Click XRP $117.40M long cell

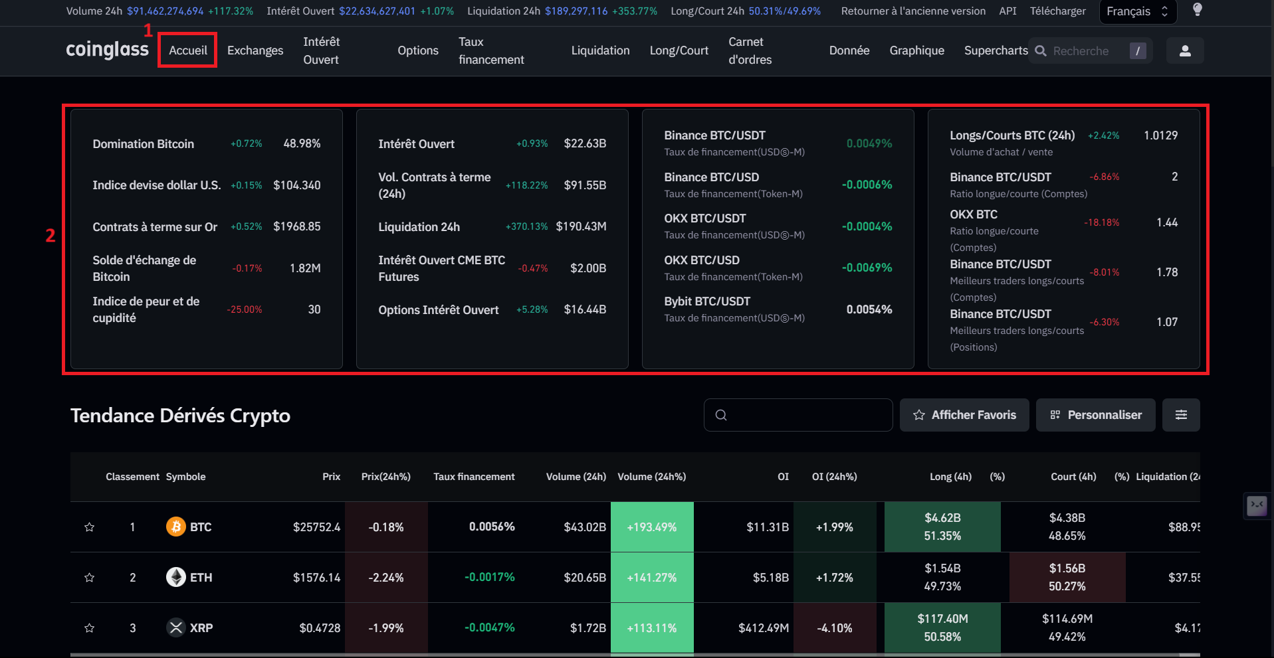[x=942, y=628]
